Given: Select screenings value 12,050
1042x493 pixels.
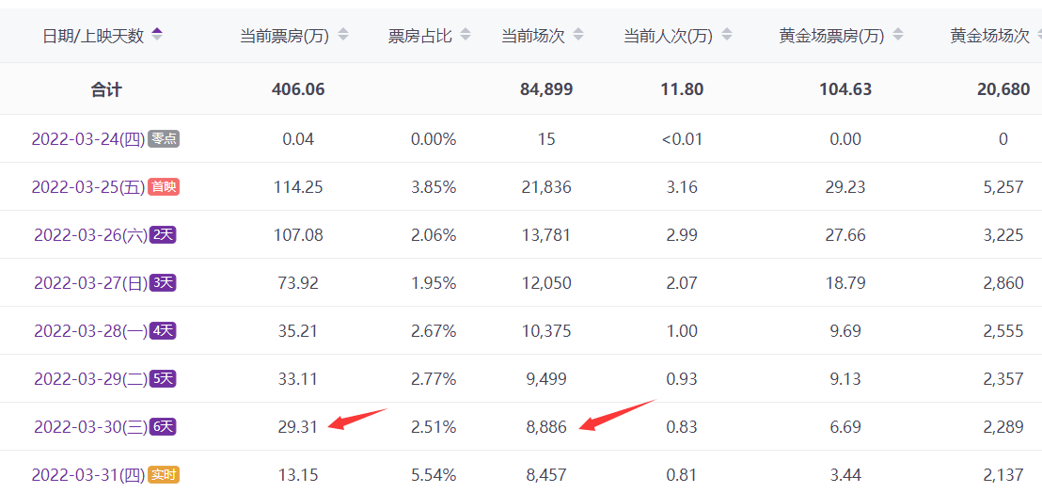Looking at the screenshot, I should 546,283.
